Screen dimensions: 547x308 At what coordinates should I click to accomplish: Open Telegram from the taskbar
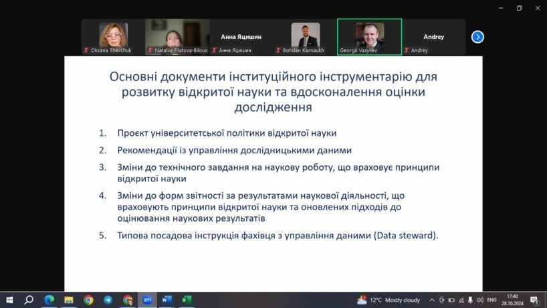pos(108,300)
